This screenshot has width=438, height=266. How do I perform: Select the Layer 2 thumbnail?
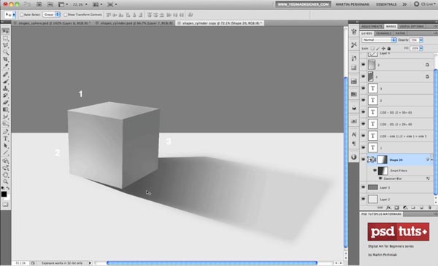(372, 199)
